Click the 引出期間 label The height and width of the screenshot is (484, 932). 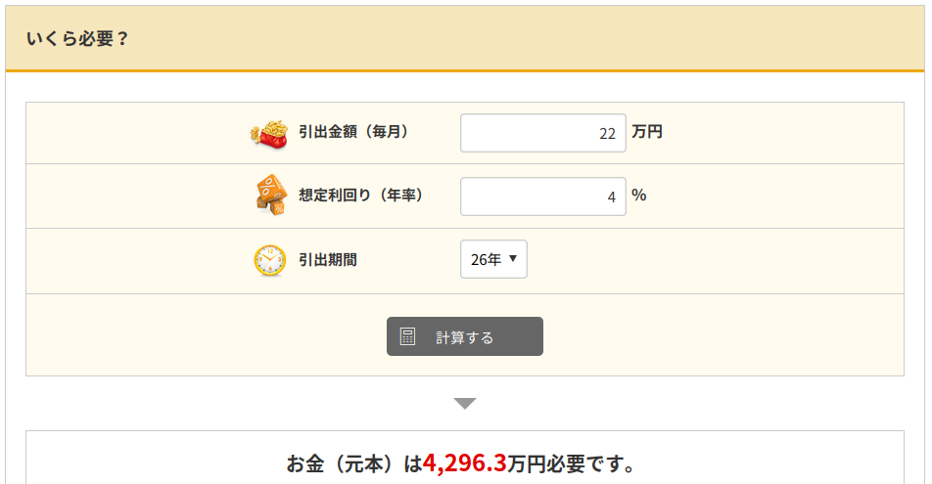(x=328, y=260)
